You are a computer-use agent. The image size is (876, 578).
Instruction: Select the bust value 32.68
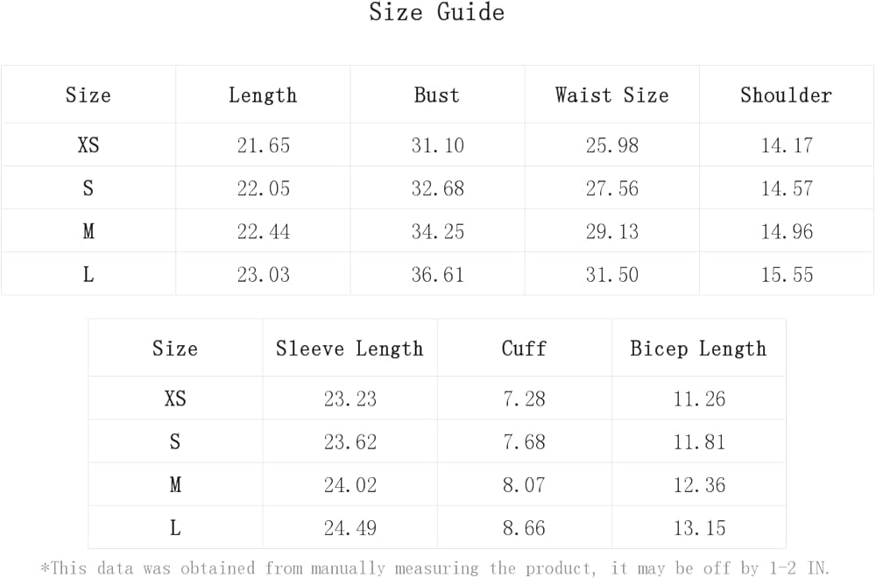(437, 188)
